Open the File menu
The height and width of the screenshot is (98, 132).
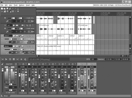click(2, 5)
